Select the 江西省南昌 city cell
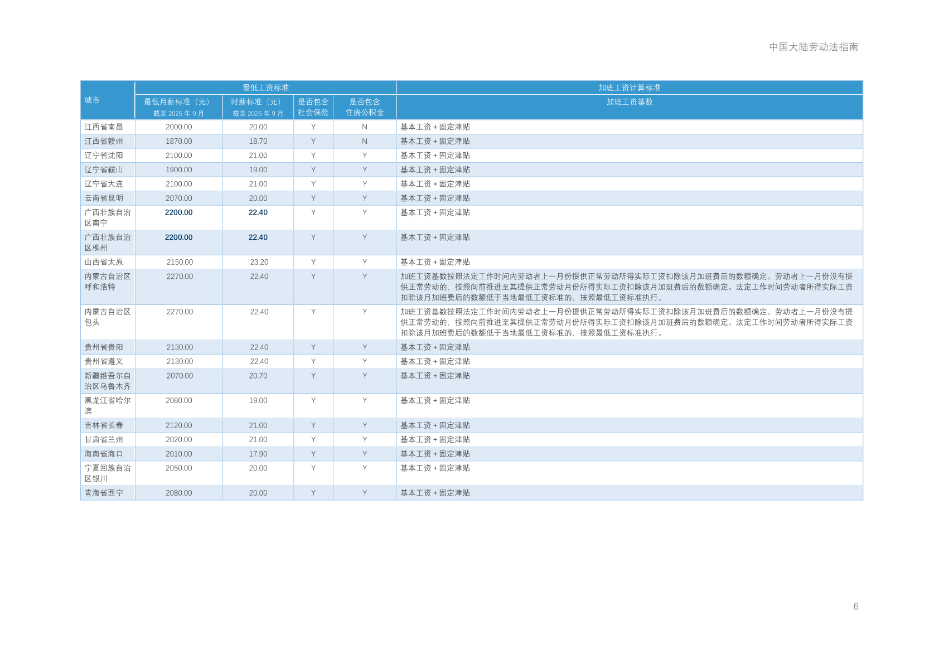The image size is (939, 664). tap(104, 127)
